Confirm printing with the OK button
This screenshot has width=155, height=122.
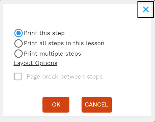pyautogui.click(x=56, y=105)
